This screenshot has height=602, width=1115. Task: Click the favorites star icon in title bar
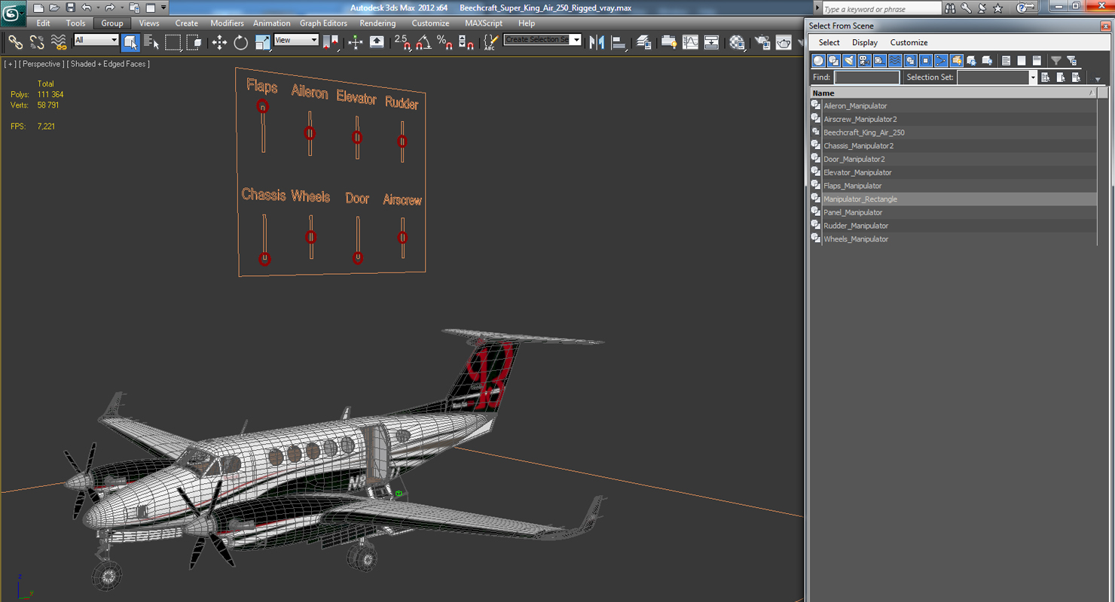point(998,8)
